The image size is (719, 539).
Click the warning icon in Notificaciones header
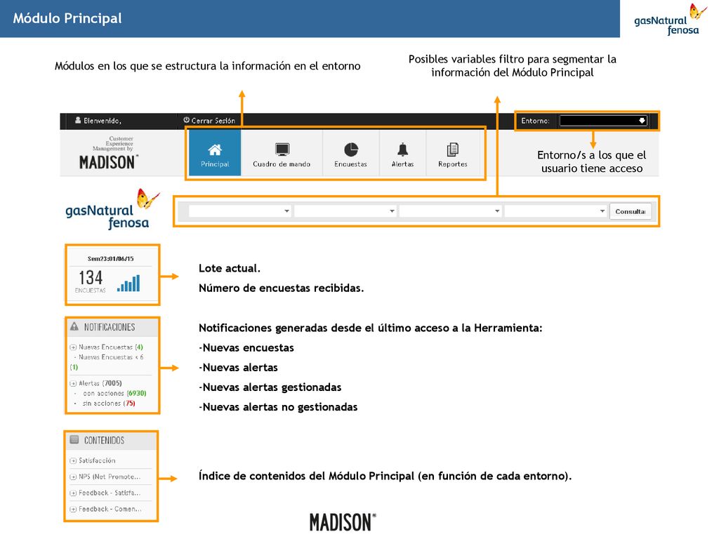74,326
